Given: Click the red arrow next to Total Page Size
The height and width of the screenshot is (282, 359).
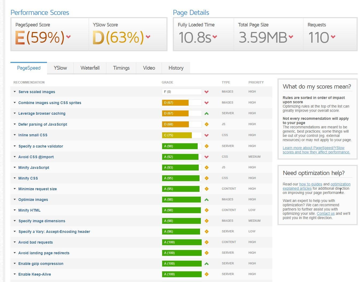Looking at the screenshot, I should point(291,37).
